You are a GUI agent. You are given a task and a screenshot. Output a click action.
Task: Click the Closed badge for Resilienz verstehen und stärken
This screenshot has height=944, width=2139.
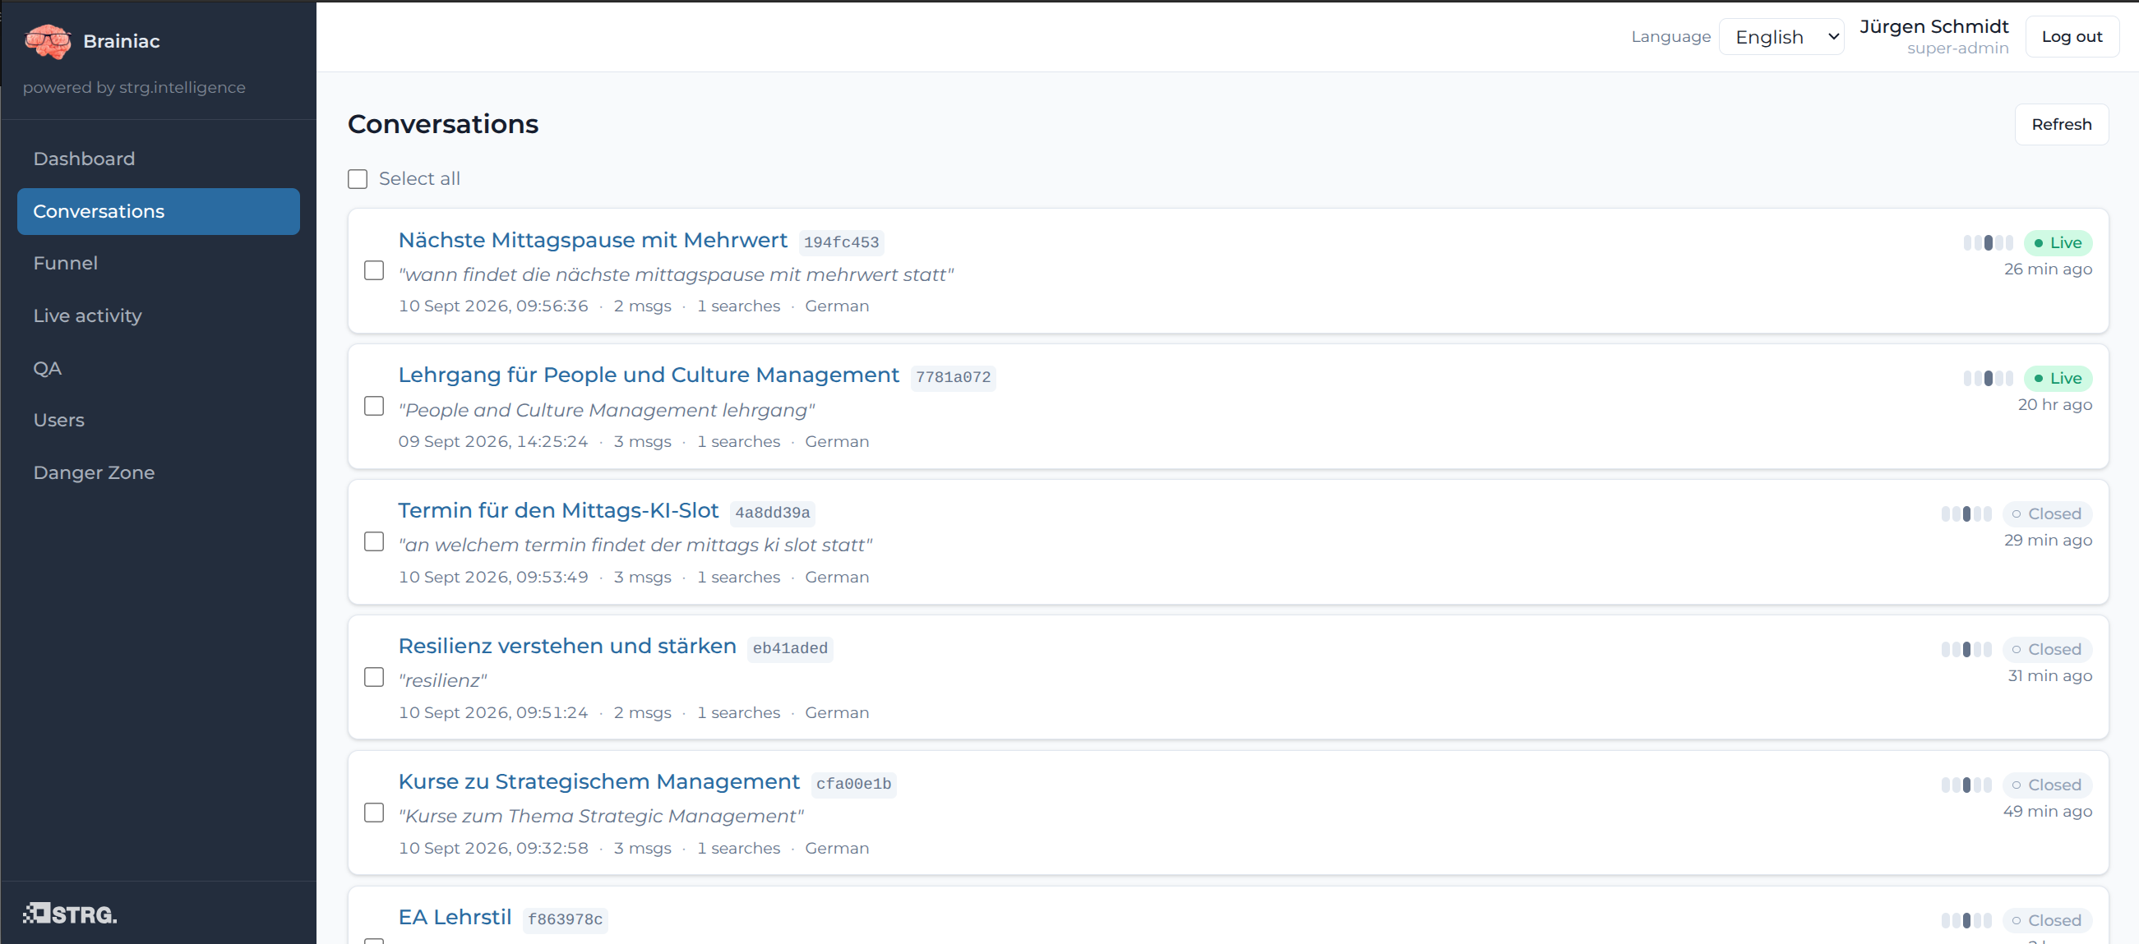tap(2047, 650)
